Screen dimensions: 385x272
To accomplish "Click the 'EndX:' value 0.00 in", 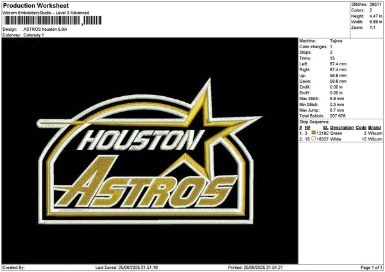I will pos(336,87).
